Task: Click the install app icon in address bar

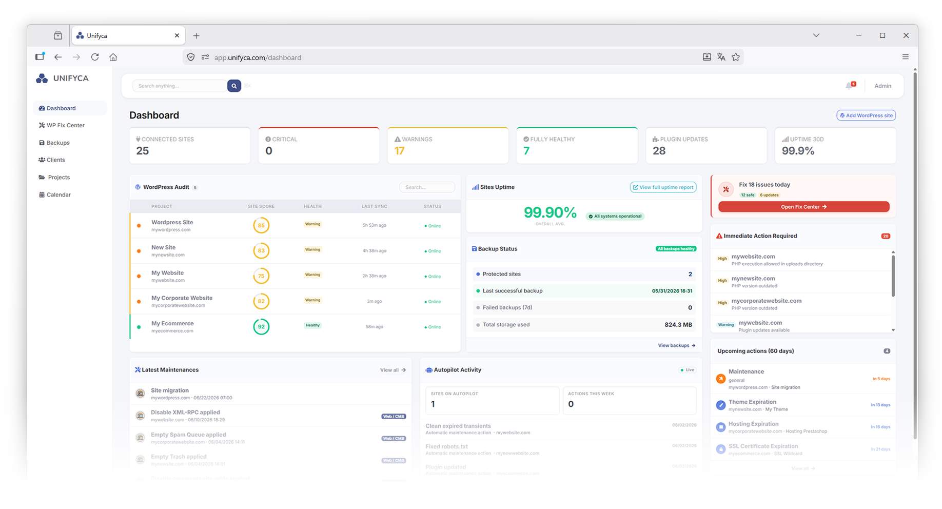Action: coord(707,57)
